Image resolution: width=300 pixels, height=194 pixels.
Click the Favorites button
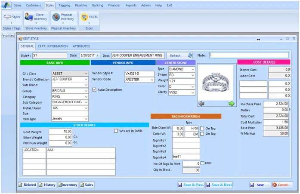point(8,36)
